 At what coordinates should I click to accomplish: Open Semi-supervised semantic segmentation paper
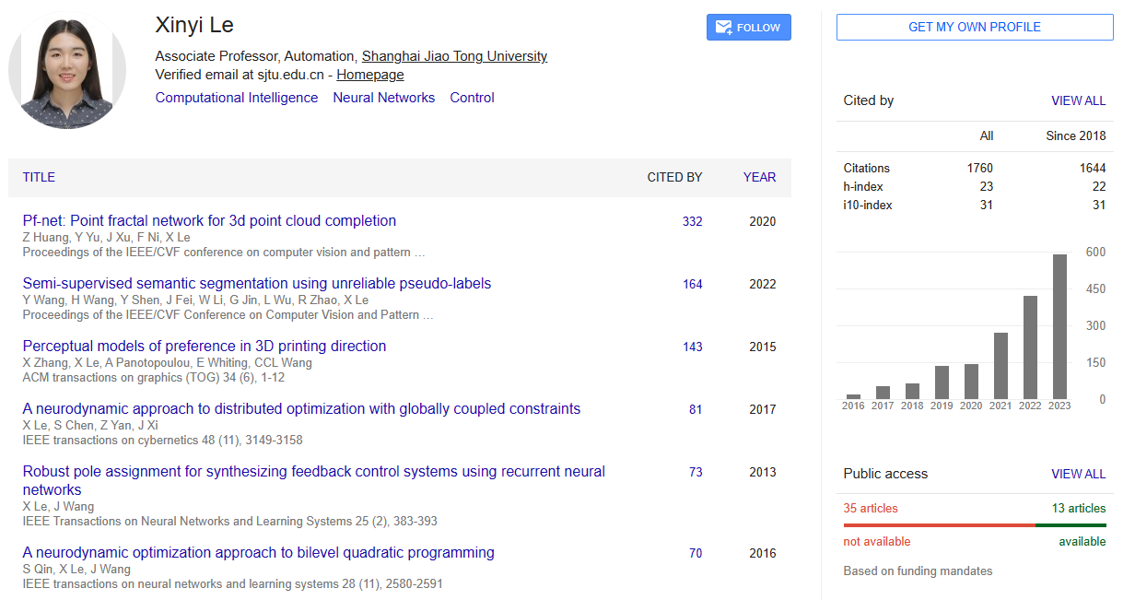256,284
